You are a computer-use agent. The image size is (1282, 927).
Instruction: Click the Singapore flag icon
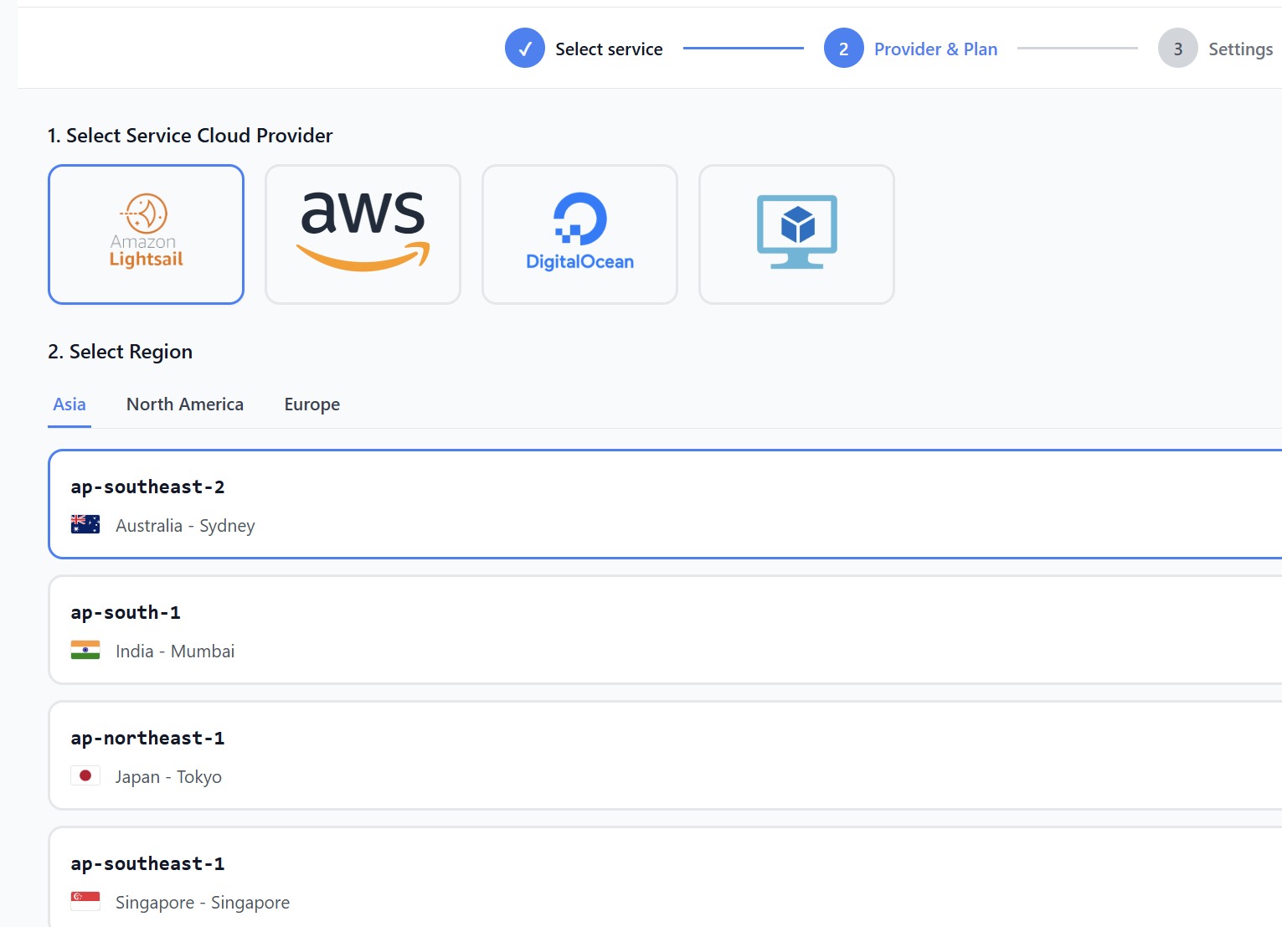pos(85,901)
